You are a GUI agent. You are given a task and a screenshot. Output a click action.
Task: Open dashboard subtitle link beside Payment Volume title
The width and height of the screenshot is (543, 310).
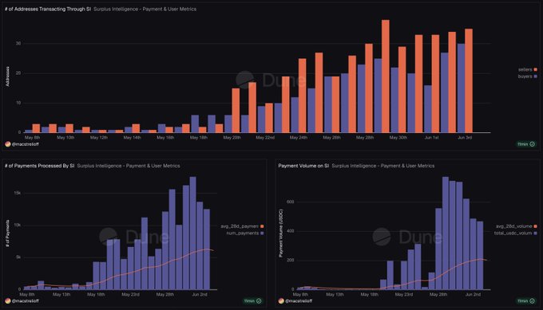point(383,166)
